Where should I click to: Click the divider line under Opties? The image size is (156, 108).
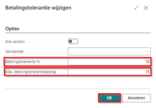coord(78,33)
